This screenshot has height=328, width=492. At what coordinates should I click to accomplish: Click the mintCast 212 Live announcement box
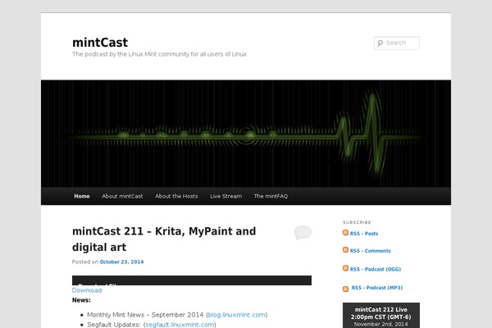click(x=381, y=316)
